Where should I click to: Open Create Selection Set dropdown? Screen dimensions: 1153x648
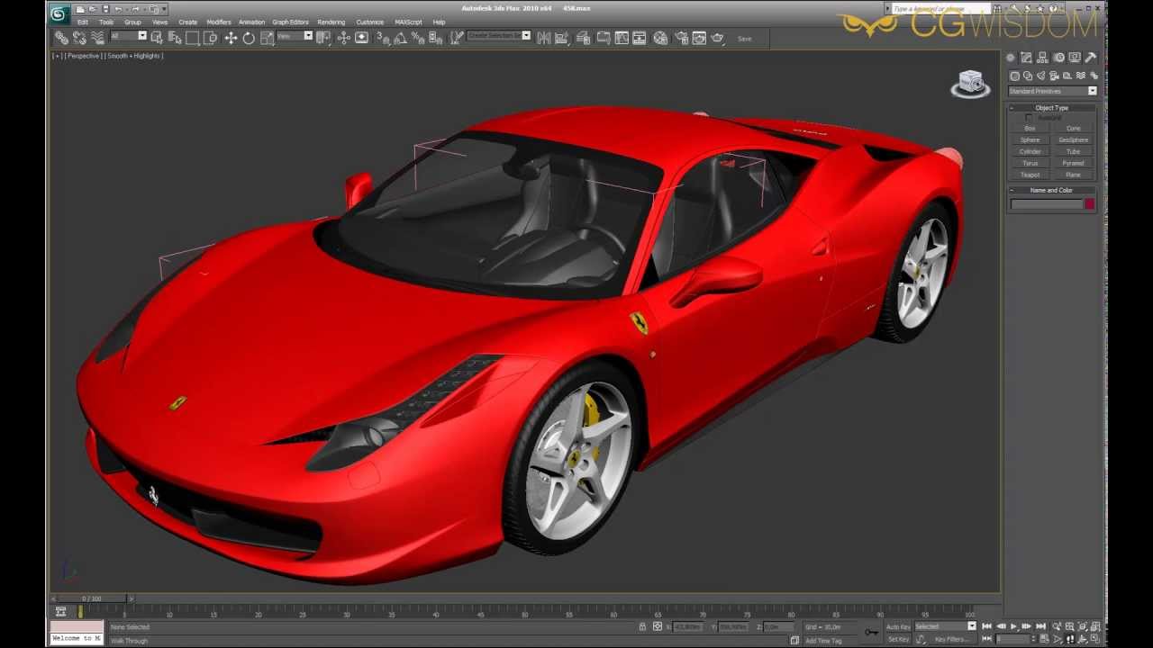(499, 36)
